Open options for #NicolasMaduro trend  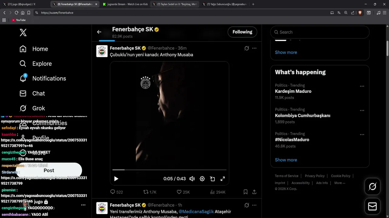(x=362, y=135)
